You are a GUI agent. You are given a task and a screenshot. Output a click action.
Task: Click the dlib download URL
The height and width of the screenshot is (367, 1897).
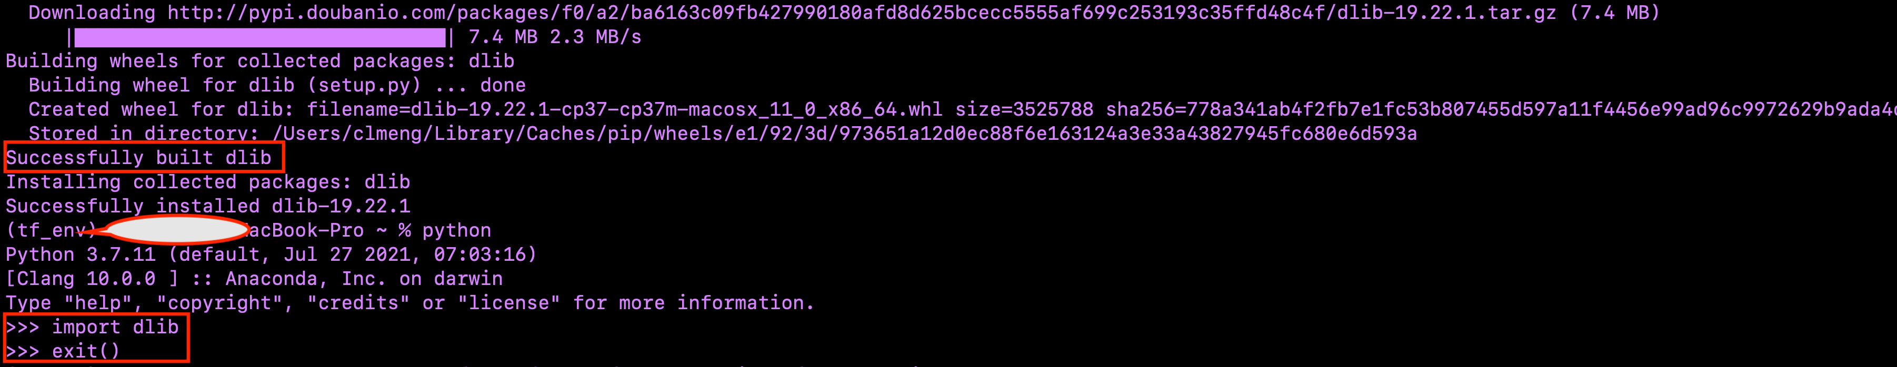coord(862,13)
